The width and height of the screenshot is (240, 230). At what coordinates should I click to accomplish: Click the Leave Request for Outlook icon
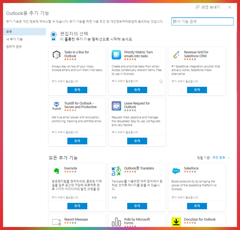[116, 106]
